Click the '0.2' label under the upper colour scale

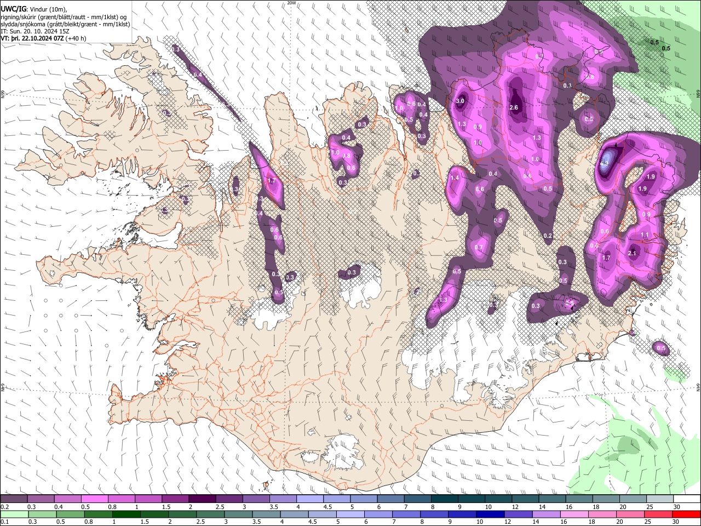[x=4, y=507]
